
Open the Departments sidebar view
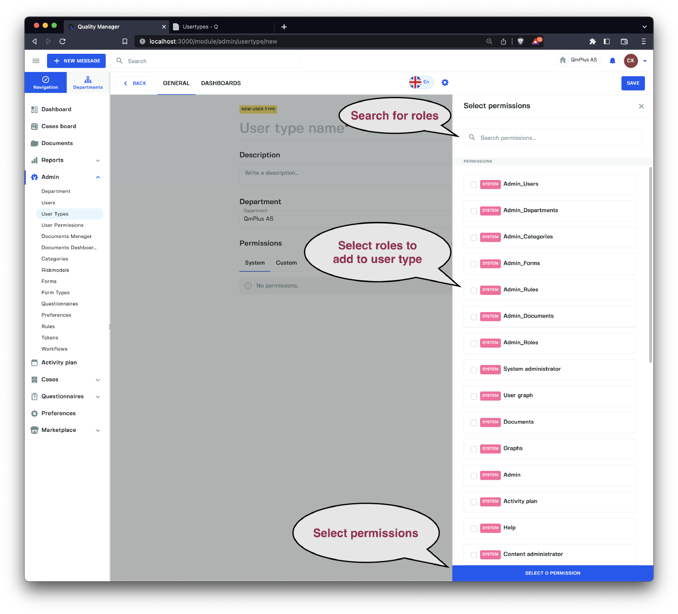(x=88, y=83)
